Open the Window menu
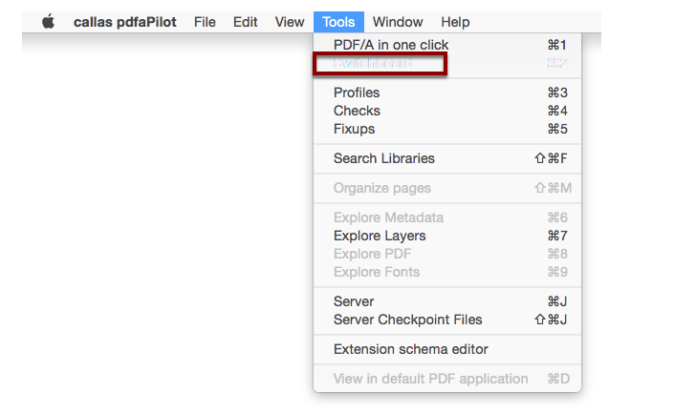 click(398, 22)
